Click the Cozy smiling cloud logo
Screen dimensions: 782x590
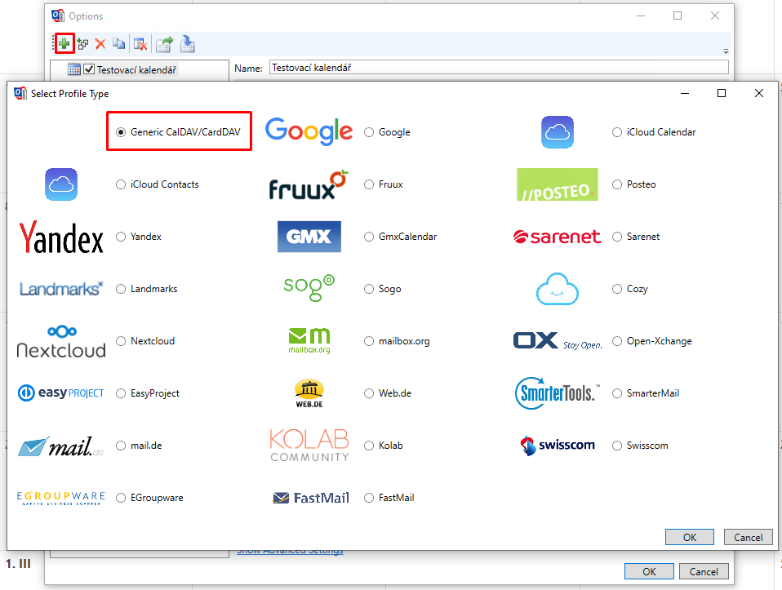coord(558,289)
